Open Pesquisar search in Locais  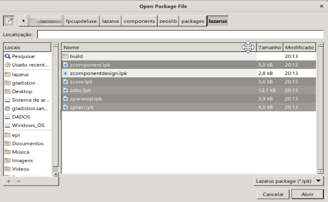pos(27,56)
